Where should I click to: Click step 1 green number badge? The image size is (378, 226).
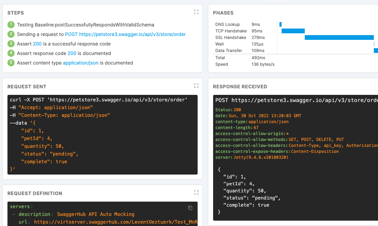click(11, 25)
